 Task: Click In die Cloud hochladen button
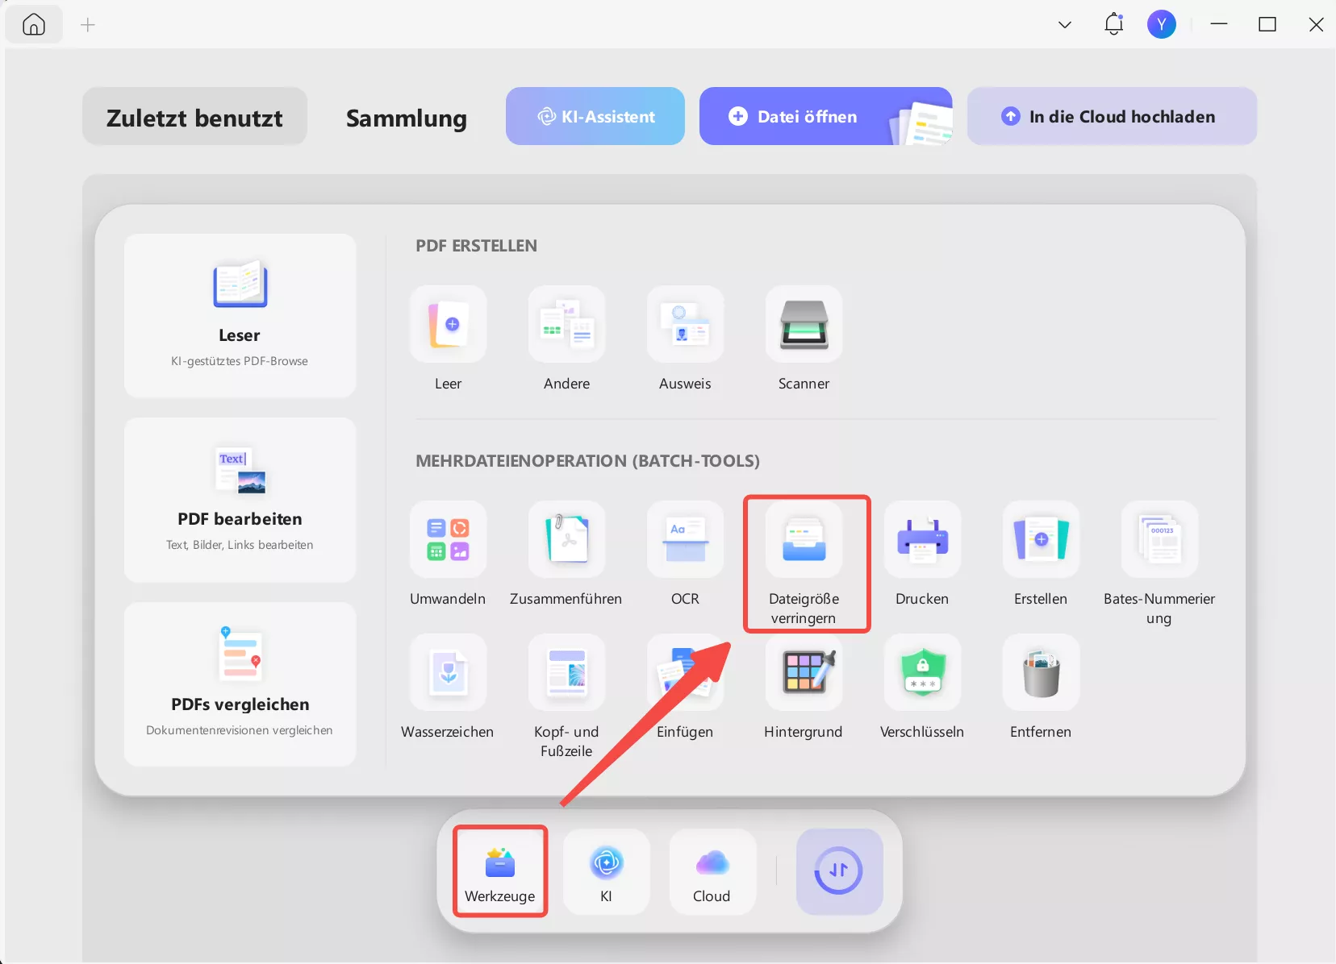point(1112,116)
